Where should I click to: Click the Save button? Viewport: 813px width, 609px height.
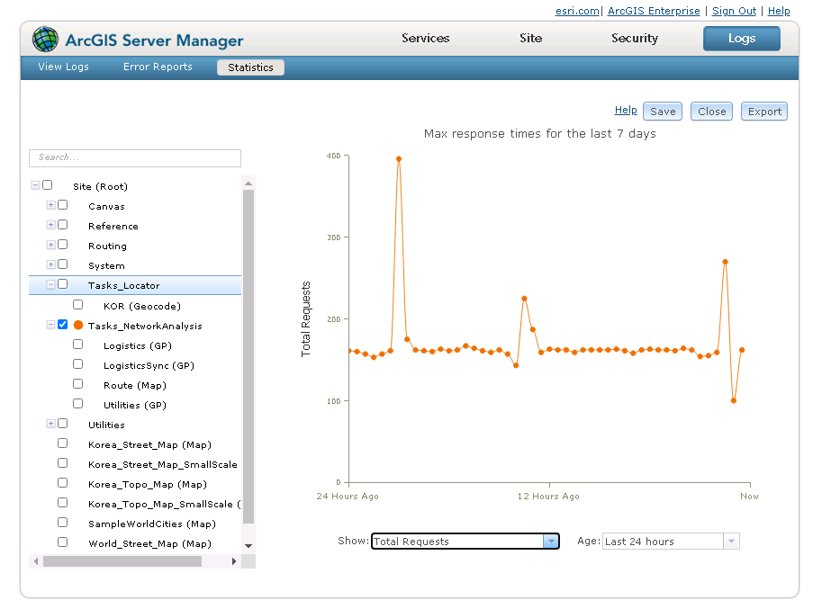(663, 112)
